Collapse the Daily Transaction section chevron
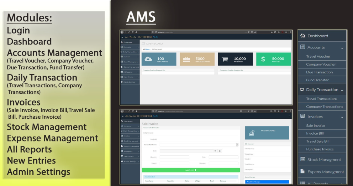 [x=342, y=90]
